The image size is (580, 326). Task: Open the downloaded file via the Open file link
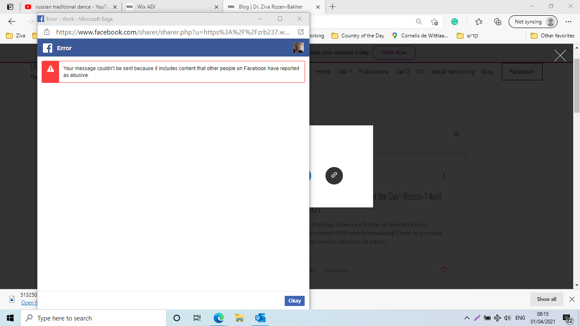pos(29,303)
